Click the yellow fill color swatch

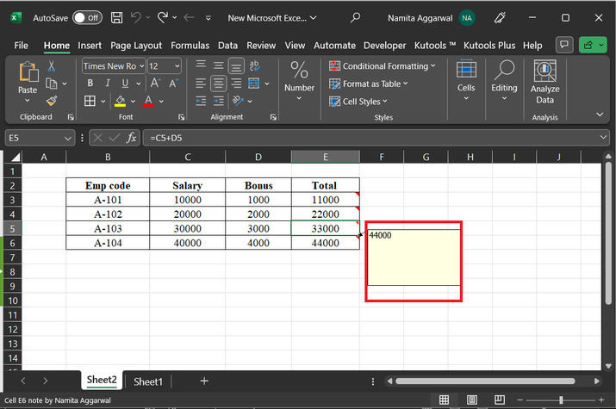click(x=121, y=102)
